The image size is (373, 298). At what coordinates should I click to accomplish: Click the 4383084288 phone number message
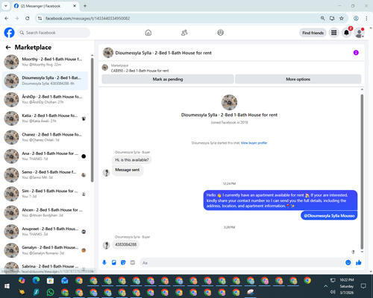(x=126, y=244)
